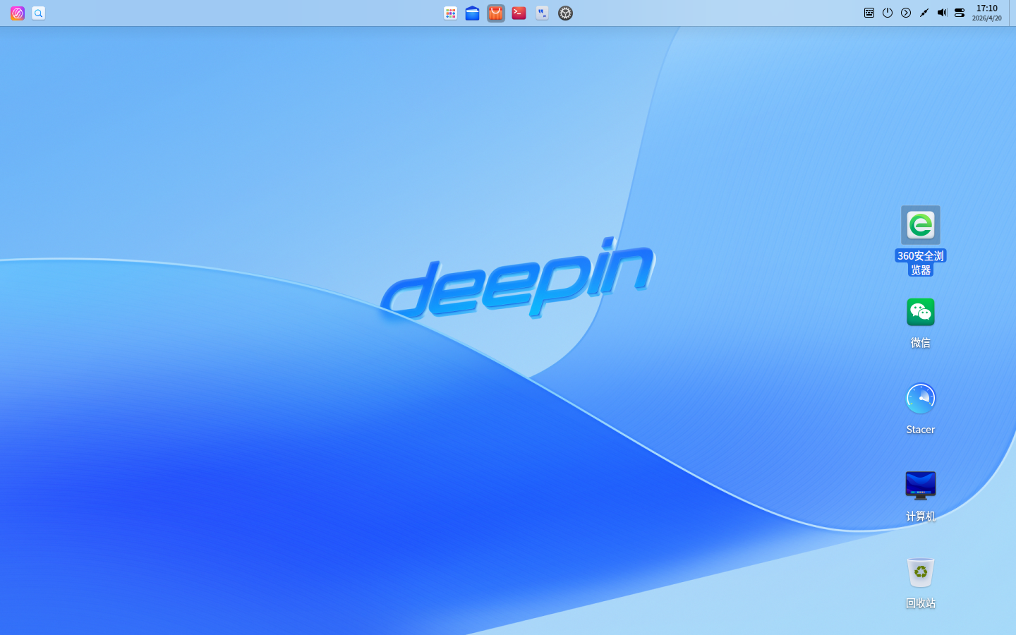Show the desktop via the dock's right edge strip
This screenshot has height=635, width=1016.
[1012, 13]
